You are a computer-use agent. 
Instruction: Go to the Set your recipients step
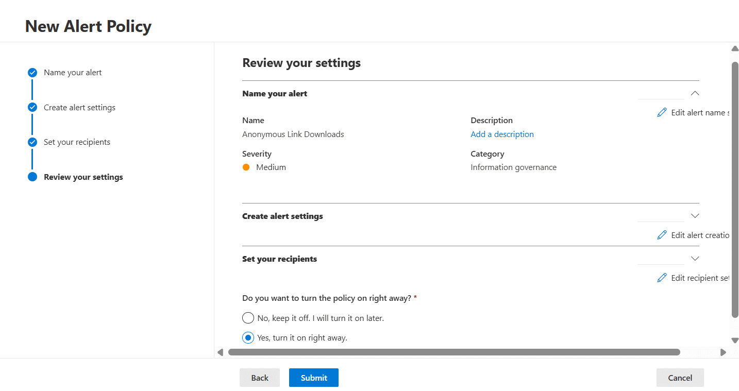tap(77, 142)
